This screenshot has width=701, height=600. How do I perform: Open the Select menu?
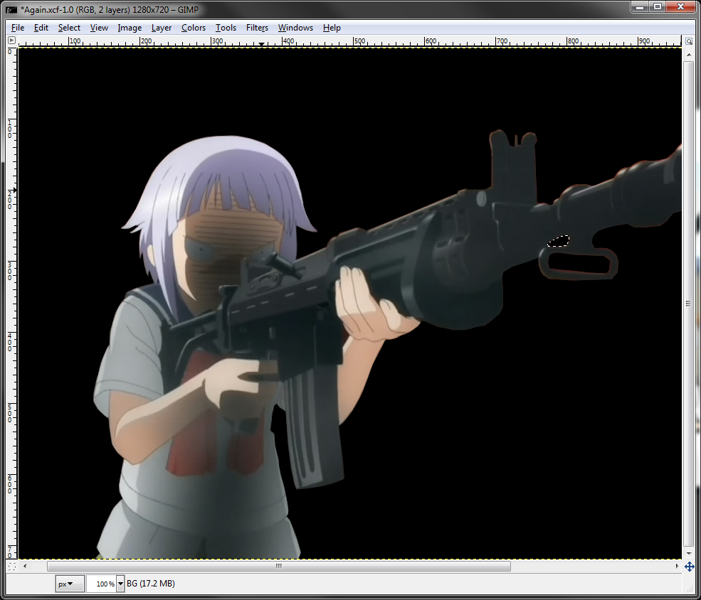(69, 28)
